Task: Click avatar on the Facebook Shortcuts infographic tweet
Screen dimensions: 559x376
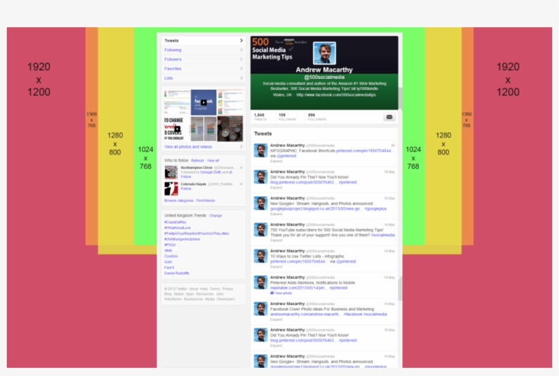Action: click(260, 151)
